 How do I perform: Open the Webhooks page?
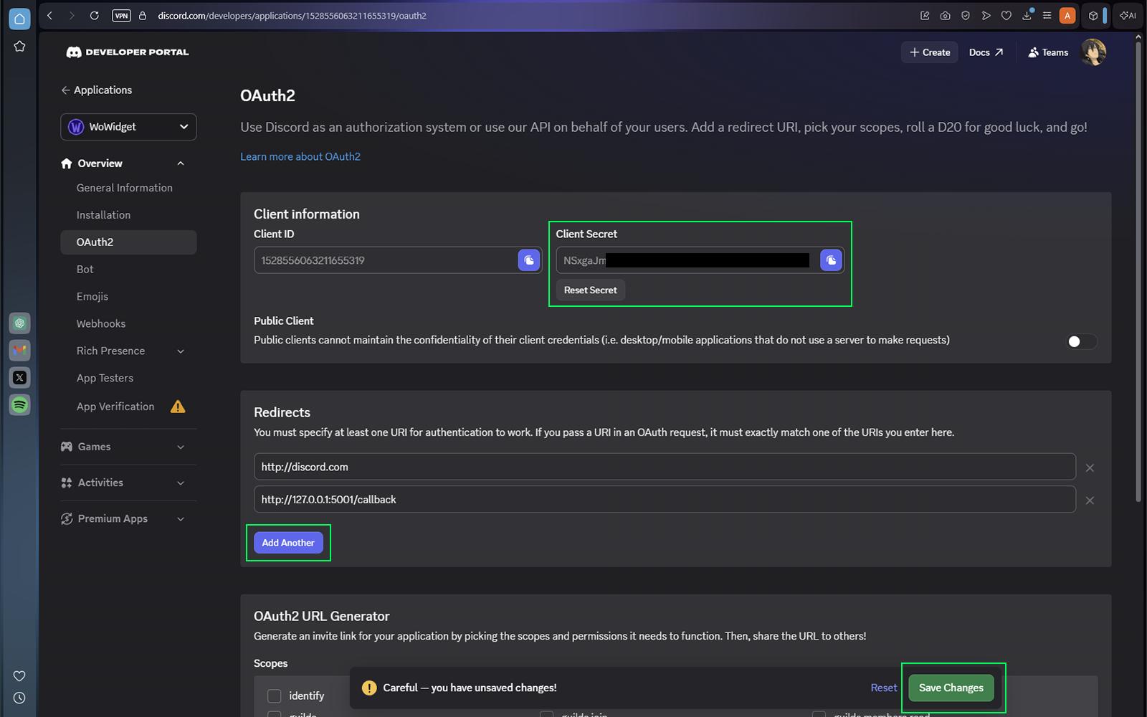click(101, 324)
